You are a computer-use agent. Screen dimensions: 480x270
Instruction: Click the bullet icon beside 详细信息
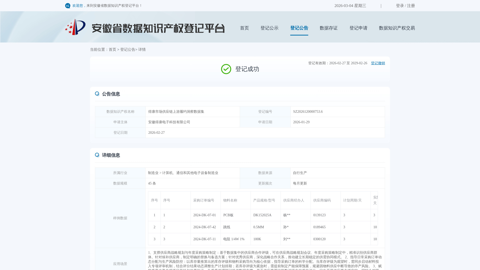point(97,155)
